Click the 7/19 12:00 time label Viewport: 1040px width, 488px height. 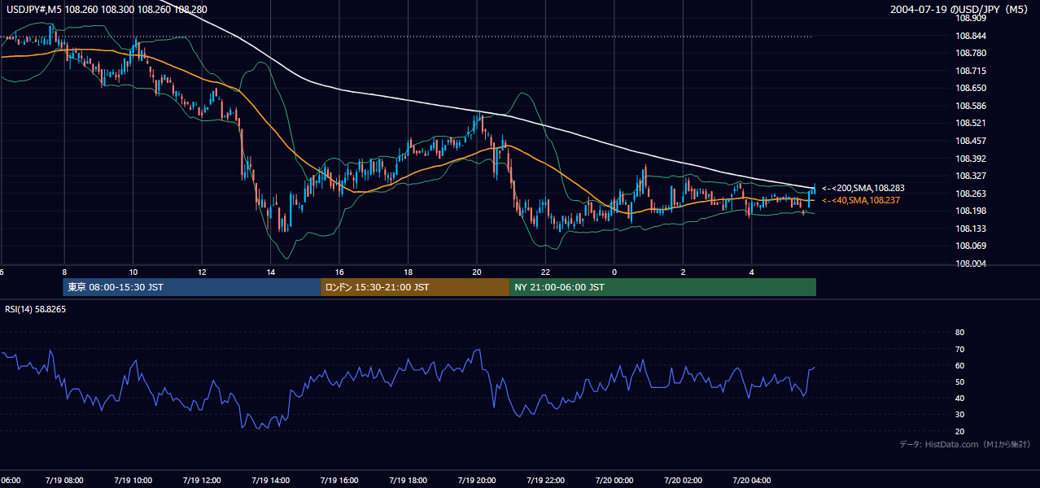[201, 481]
